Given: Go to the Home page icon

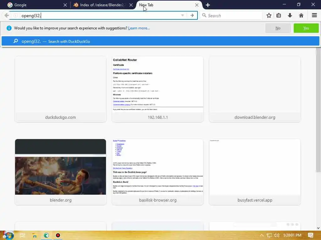Looking at the screenshot, I should pos(301,16).
